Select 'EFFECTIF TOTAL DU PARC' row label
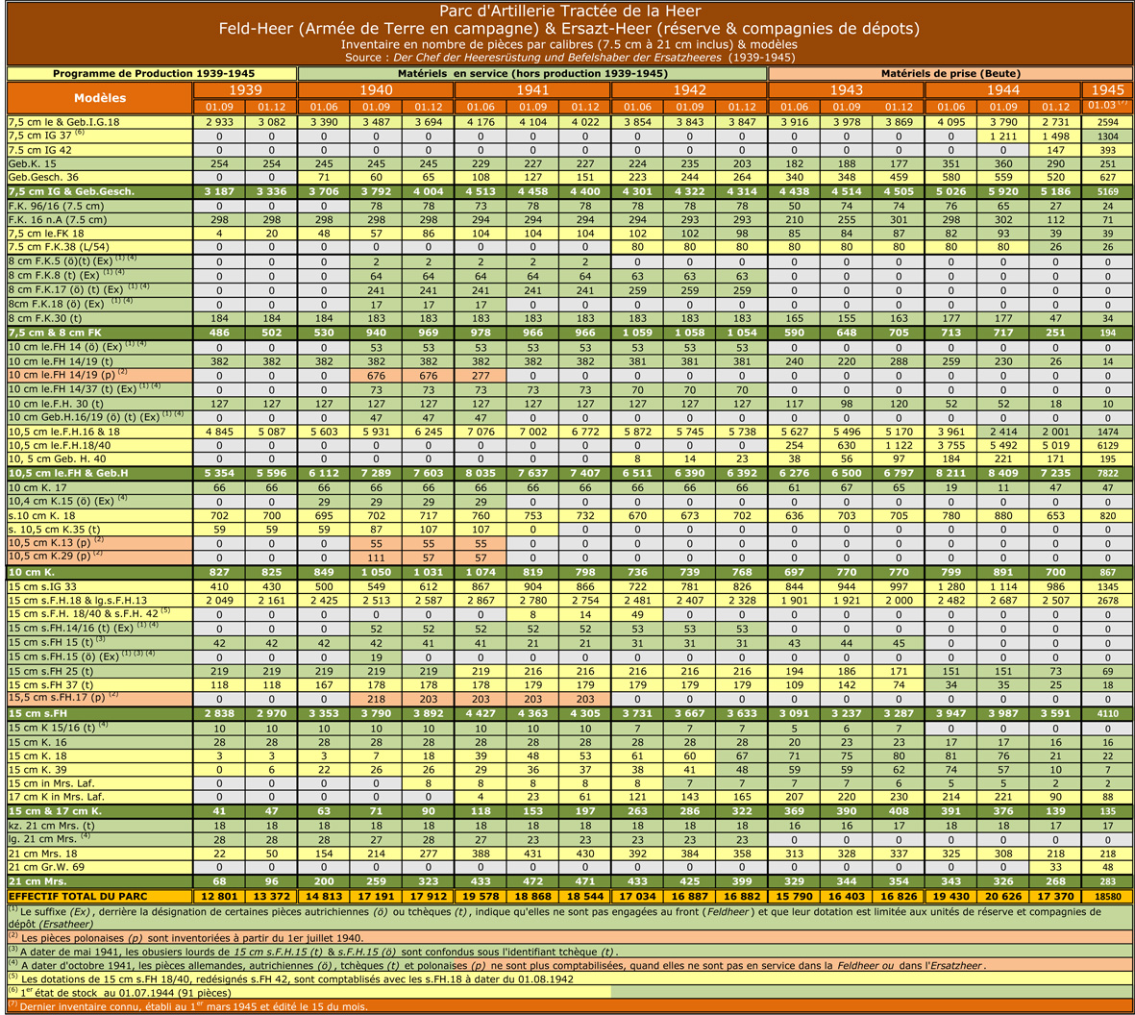Image resolution: width=1135 pixels, height=1015 pixels. click(x=100, y=896)
